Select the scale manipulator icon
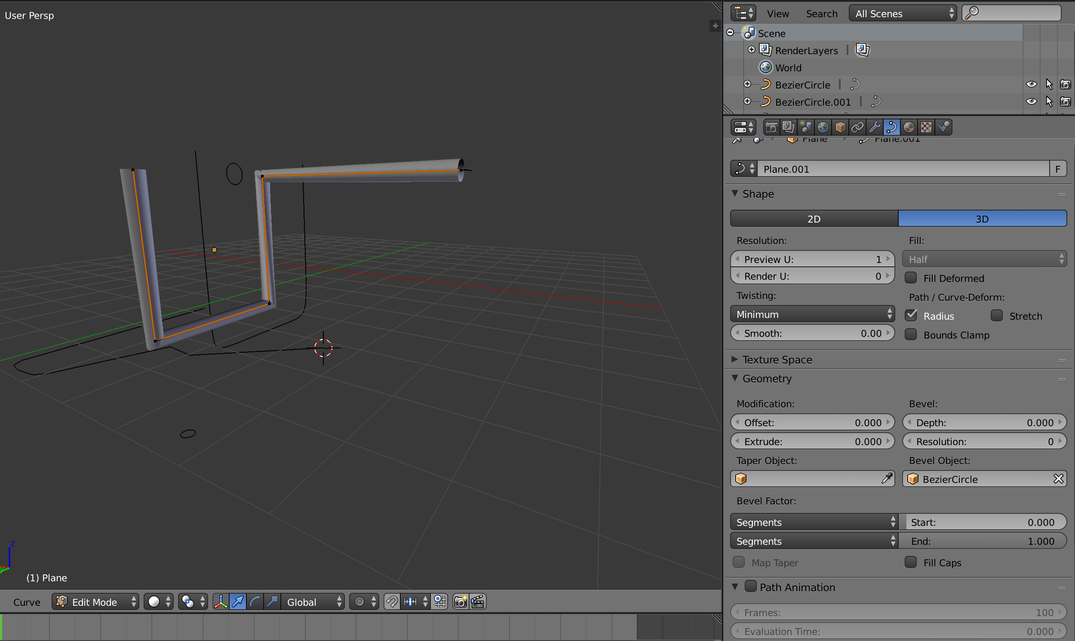This screenshot has height=641, width=1075. tap(272, 602)
